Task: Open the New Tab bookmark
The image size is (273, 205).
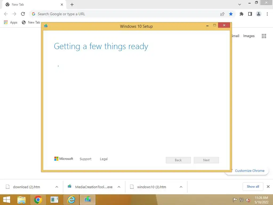Action: (31, 22)
